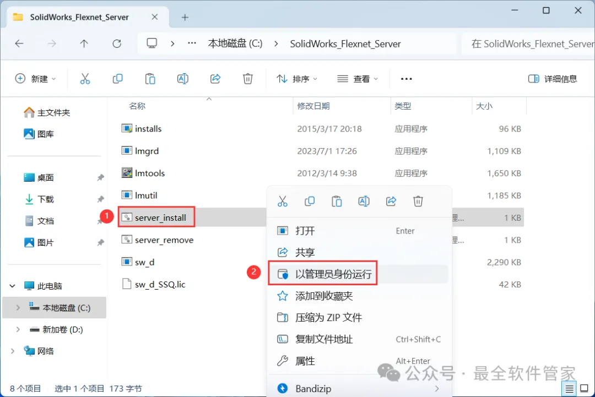Expand the 新加卷 (D:) tree node
The width and height of the screenshot is (595, 397).
pyautogui.click(x=18, y=329)
